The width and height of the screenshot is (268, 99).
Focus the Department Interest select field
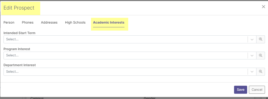click(126, 72)
